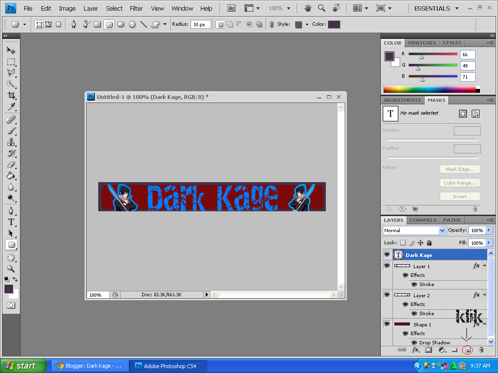This screenshot has height=373, width=498.
Task: Select the Eraser tool
Action: tap(11, 164)
